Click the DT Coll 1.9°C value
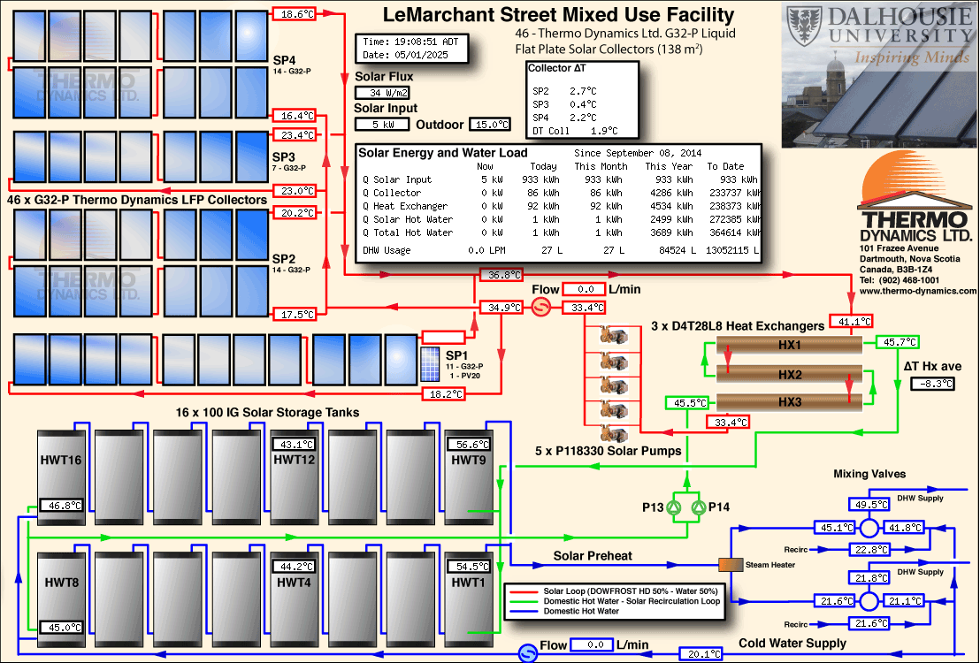The height and width of the screenshot is (663, 980). point(604,131)
